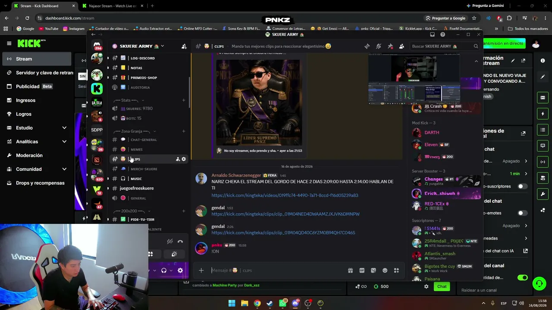552x310 pixels.
Task: Edit channel gear on the clips channel
Action: (184, 159)
